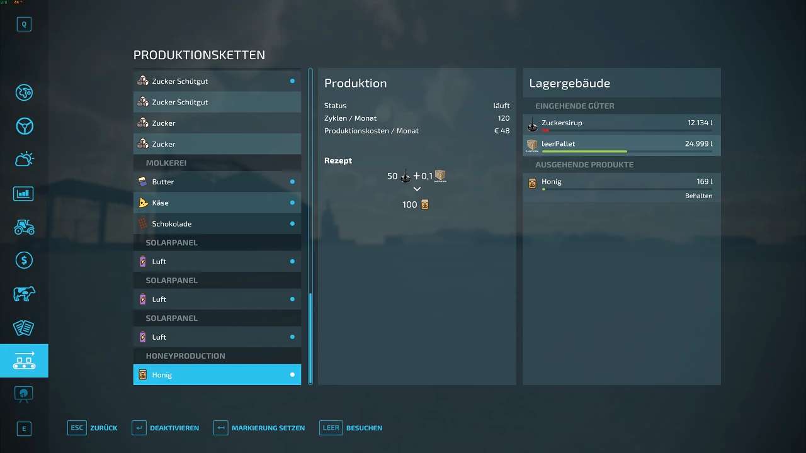
Task: Click the ZURÜCK button
Action: pos(93,428)
